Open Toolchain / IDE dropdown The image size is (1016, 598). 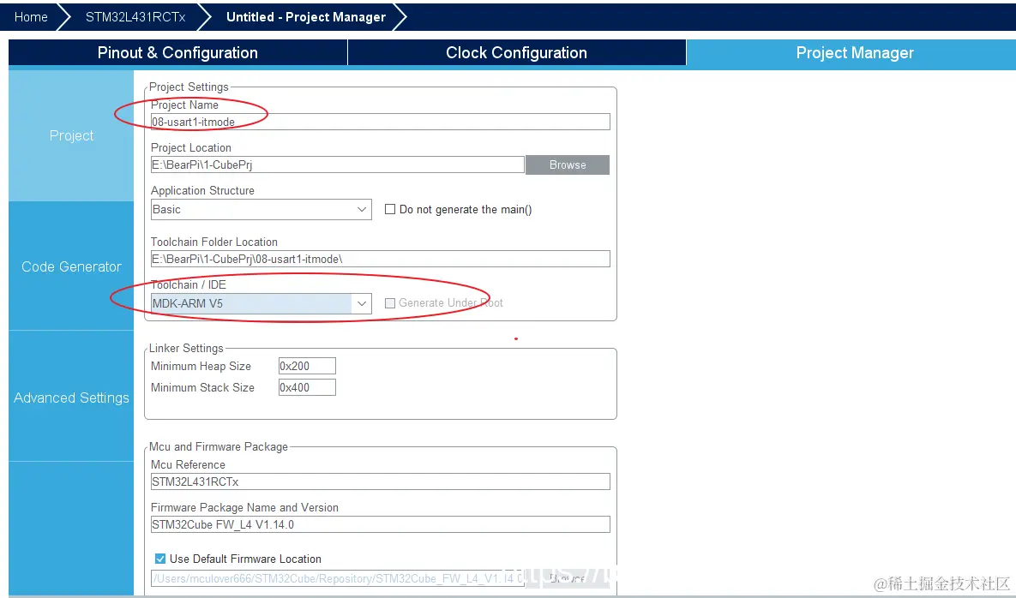[x=262, y=303]
